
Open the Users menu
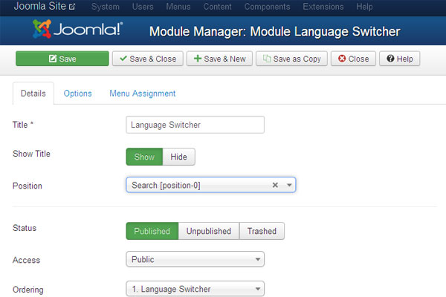pos(143,7)
